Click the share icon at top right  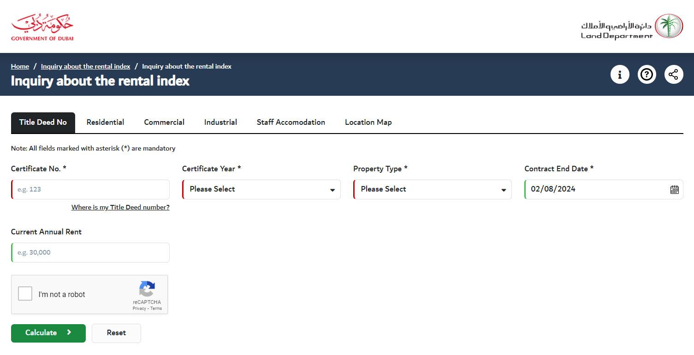(x=674, y=74)
